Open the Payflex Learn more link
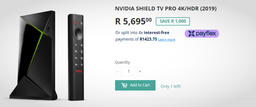The image size is (256, 107). [x=167, y=40]
